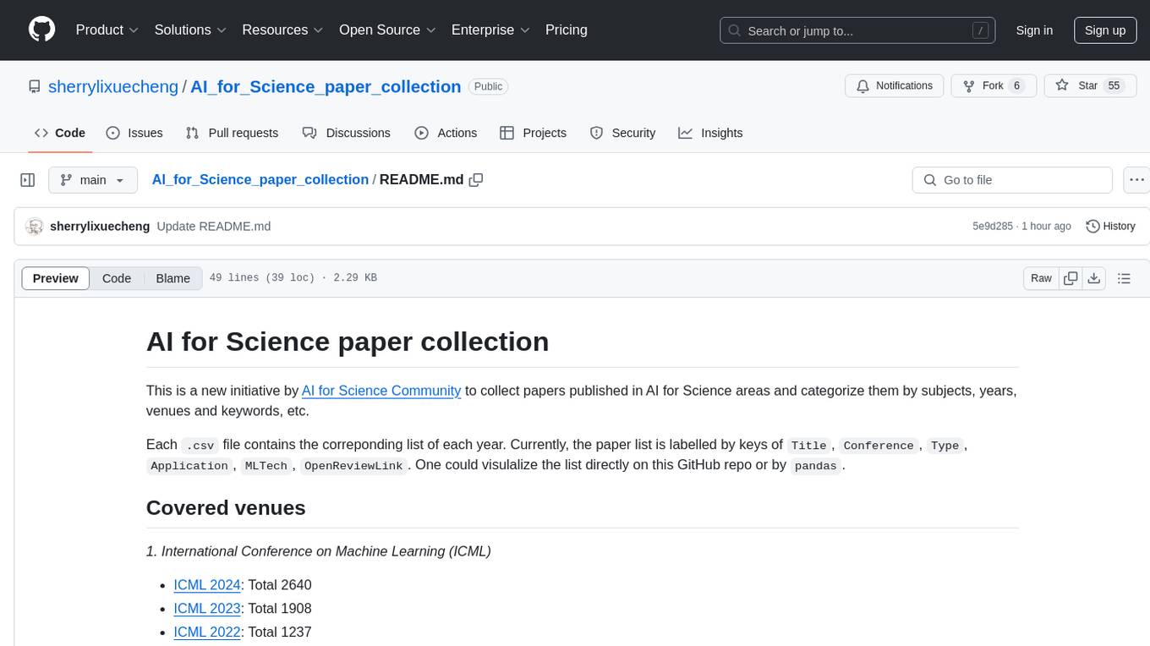This screenshot has height=646, width=1150.
Task: Copy the README.md file path
Action: coord(476,179)
